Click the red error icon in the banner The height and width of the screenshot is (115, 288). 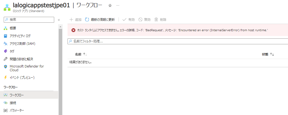coord(73,30)
